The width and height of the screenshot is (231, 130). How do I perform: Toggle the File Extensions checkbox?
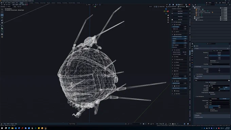click(210, 82)
